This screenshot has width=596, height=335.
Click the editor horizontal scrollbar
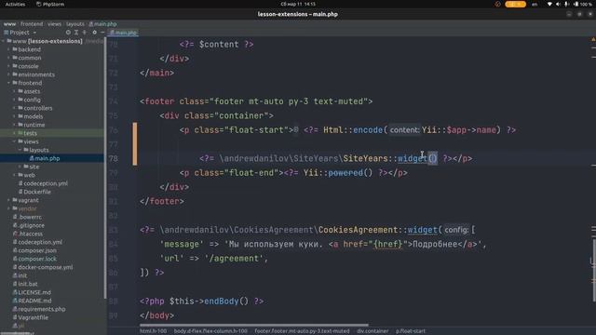click(x=254, y=325)
